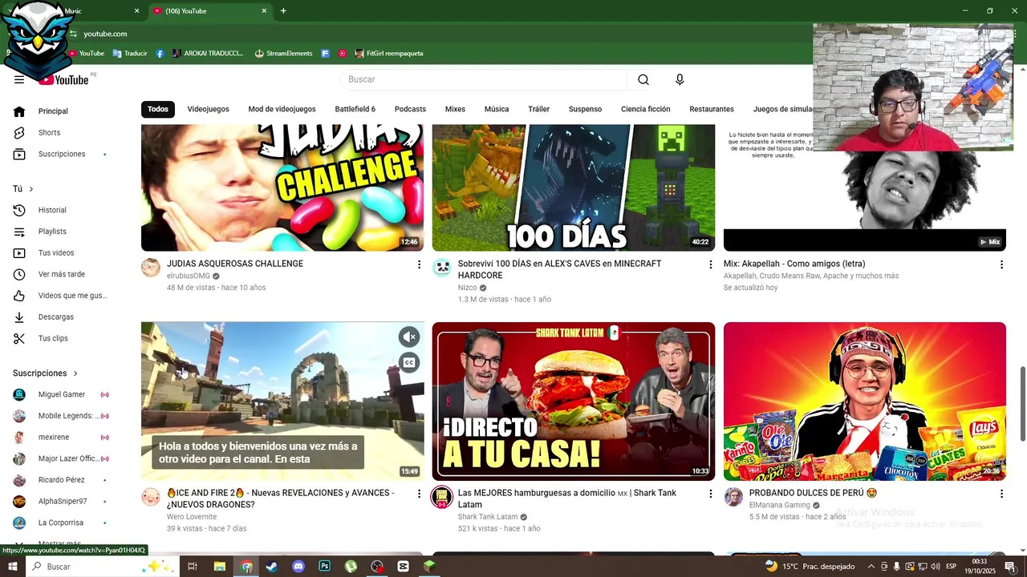Open FitGirl bookmark
This screenshot has width=1027, height=577.
(388, 54)
